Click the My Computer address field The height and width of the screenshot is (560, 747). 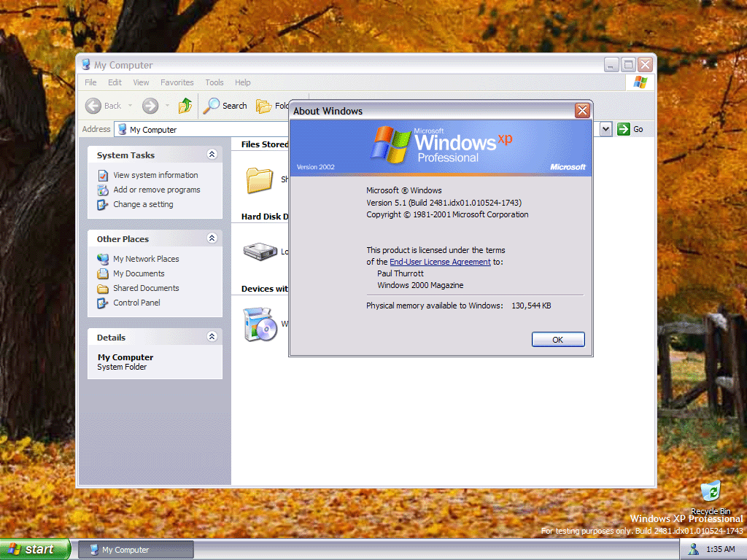[201, 130]
